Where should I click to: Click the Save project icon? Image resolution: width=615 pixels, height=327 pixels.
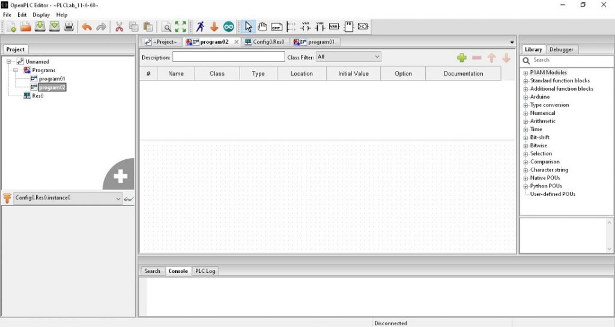coord(40,26)
